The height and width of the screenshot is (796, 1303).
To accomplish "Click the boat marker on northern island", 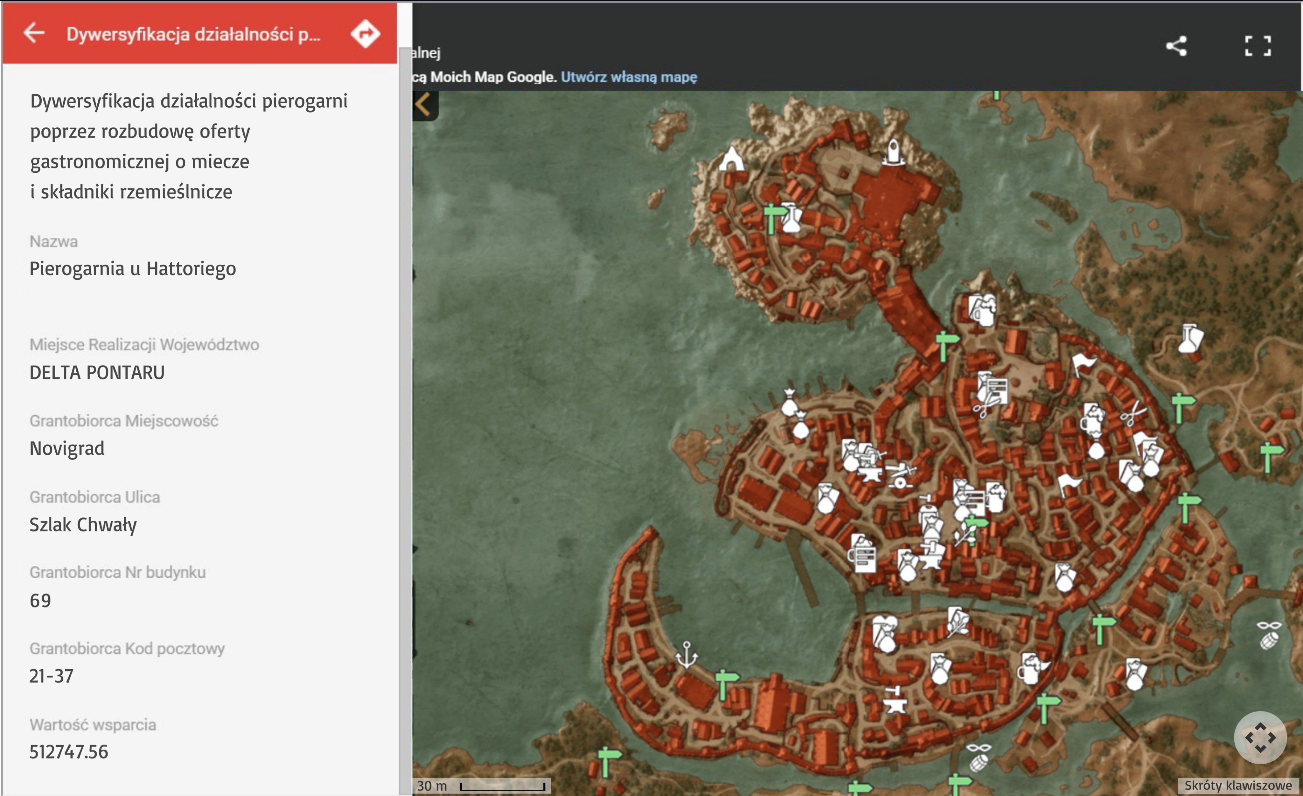I will 893,152.
